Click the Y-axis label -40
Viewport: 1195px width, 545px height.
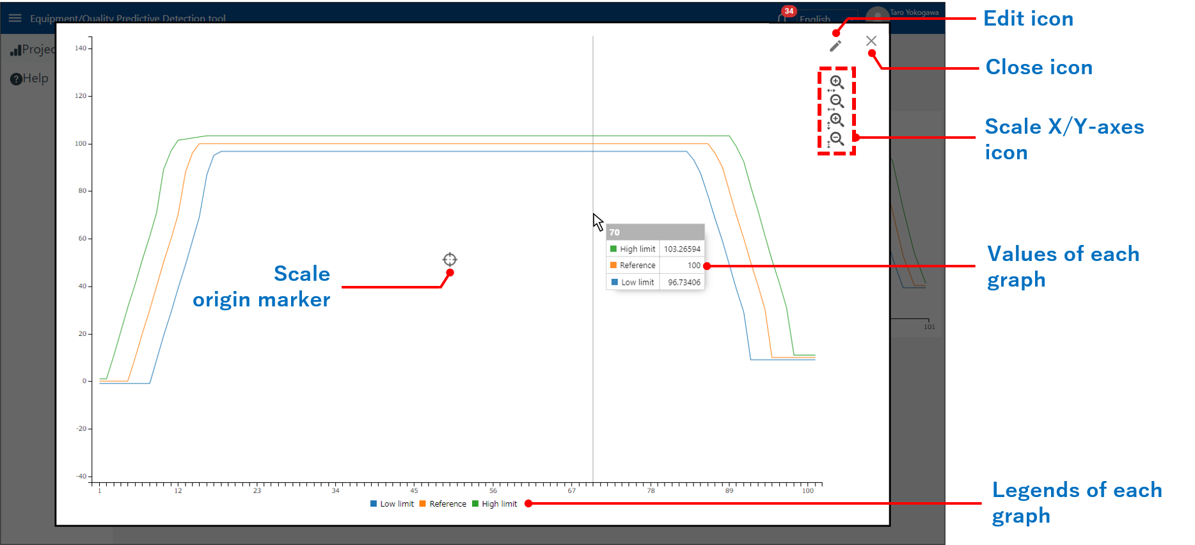pos(81,476)
